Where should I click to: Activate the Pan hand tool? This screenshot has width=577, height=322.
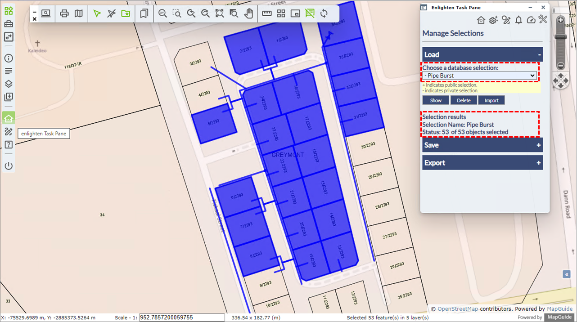(x=248, y=13)
